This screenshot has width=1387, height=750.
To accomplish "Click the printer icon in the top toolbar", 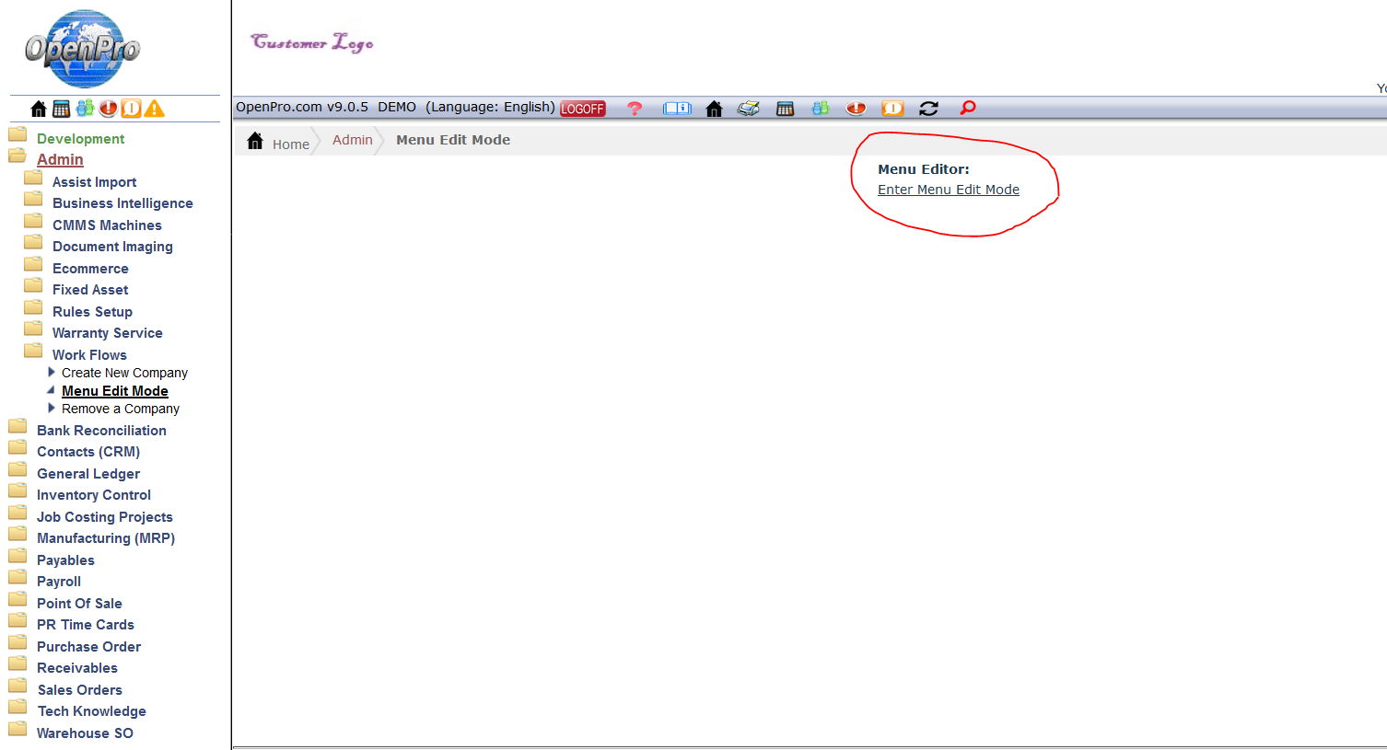I will pos(748,109).
